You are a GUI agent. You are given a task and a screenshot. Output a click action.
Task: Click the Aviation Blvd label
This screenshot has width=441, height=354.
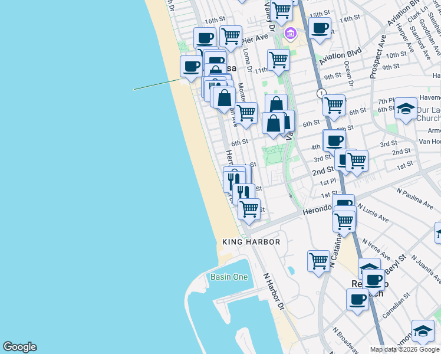coord(340,56)
